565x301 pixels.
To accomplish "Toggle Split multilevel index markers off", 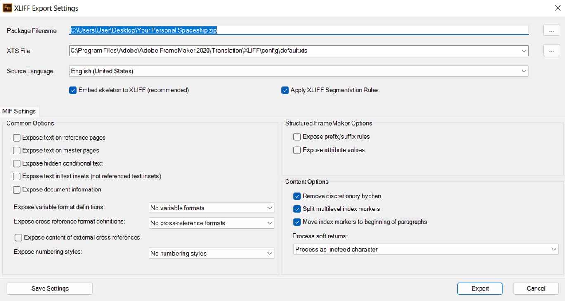I will 297,209.
